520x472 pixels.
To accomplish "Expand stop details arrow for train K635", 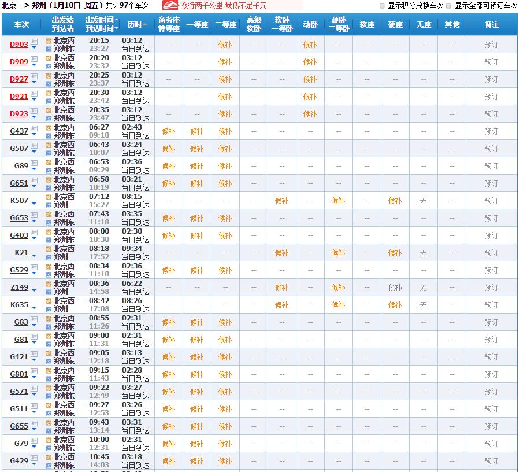I will [34, 308].
